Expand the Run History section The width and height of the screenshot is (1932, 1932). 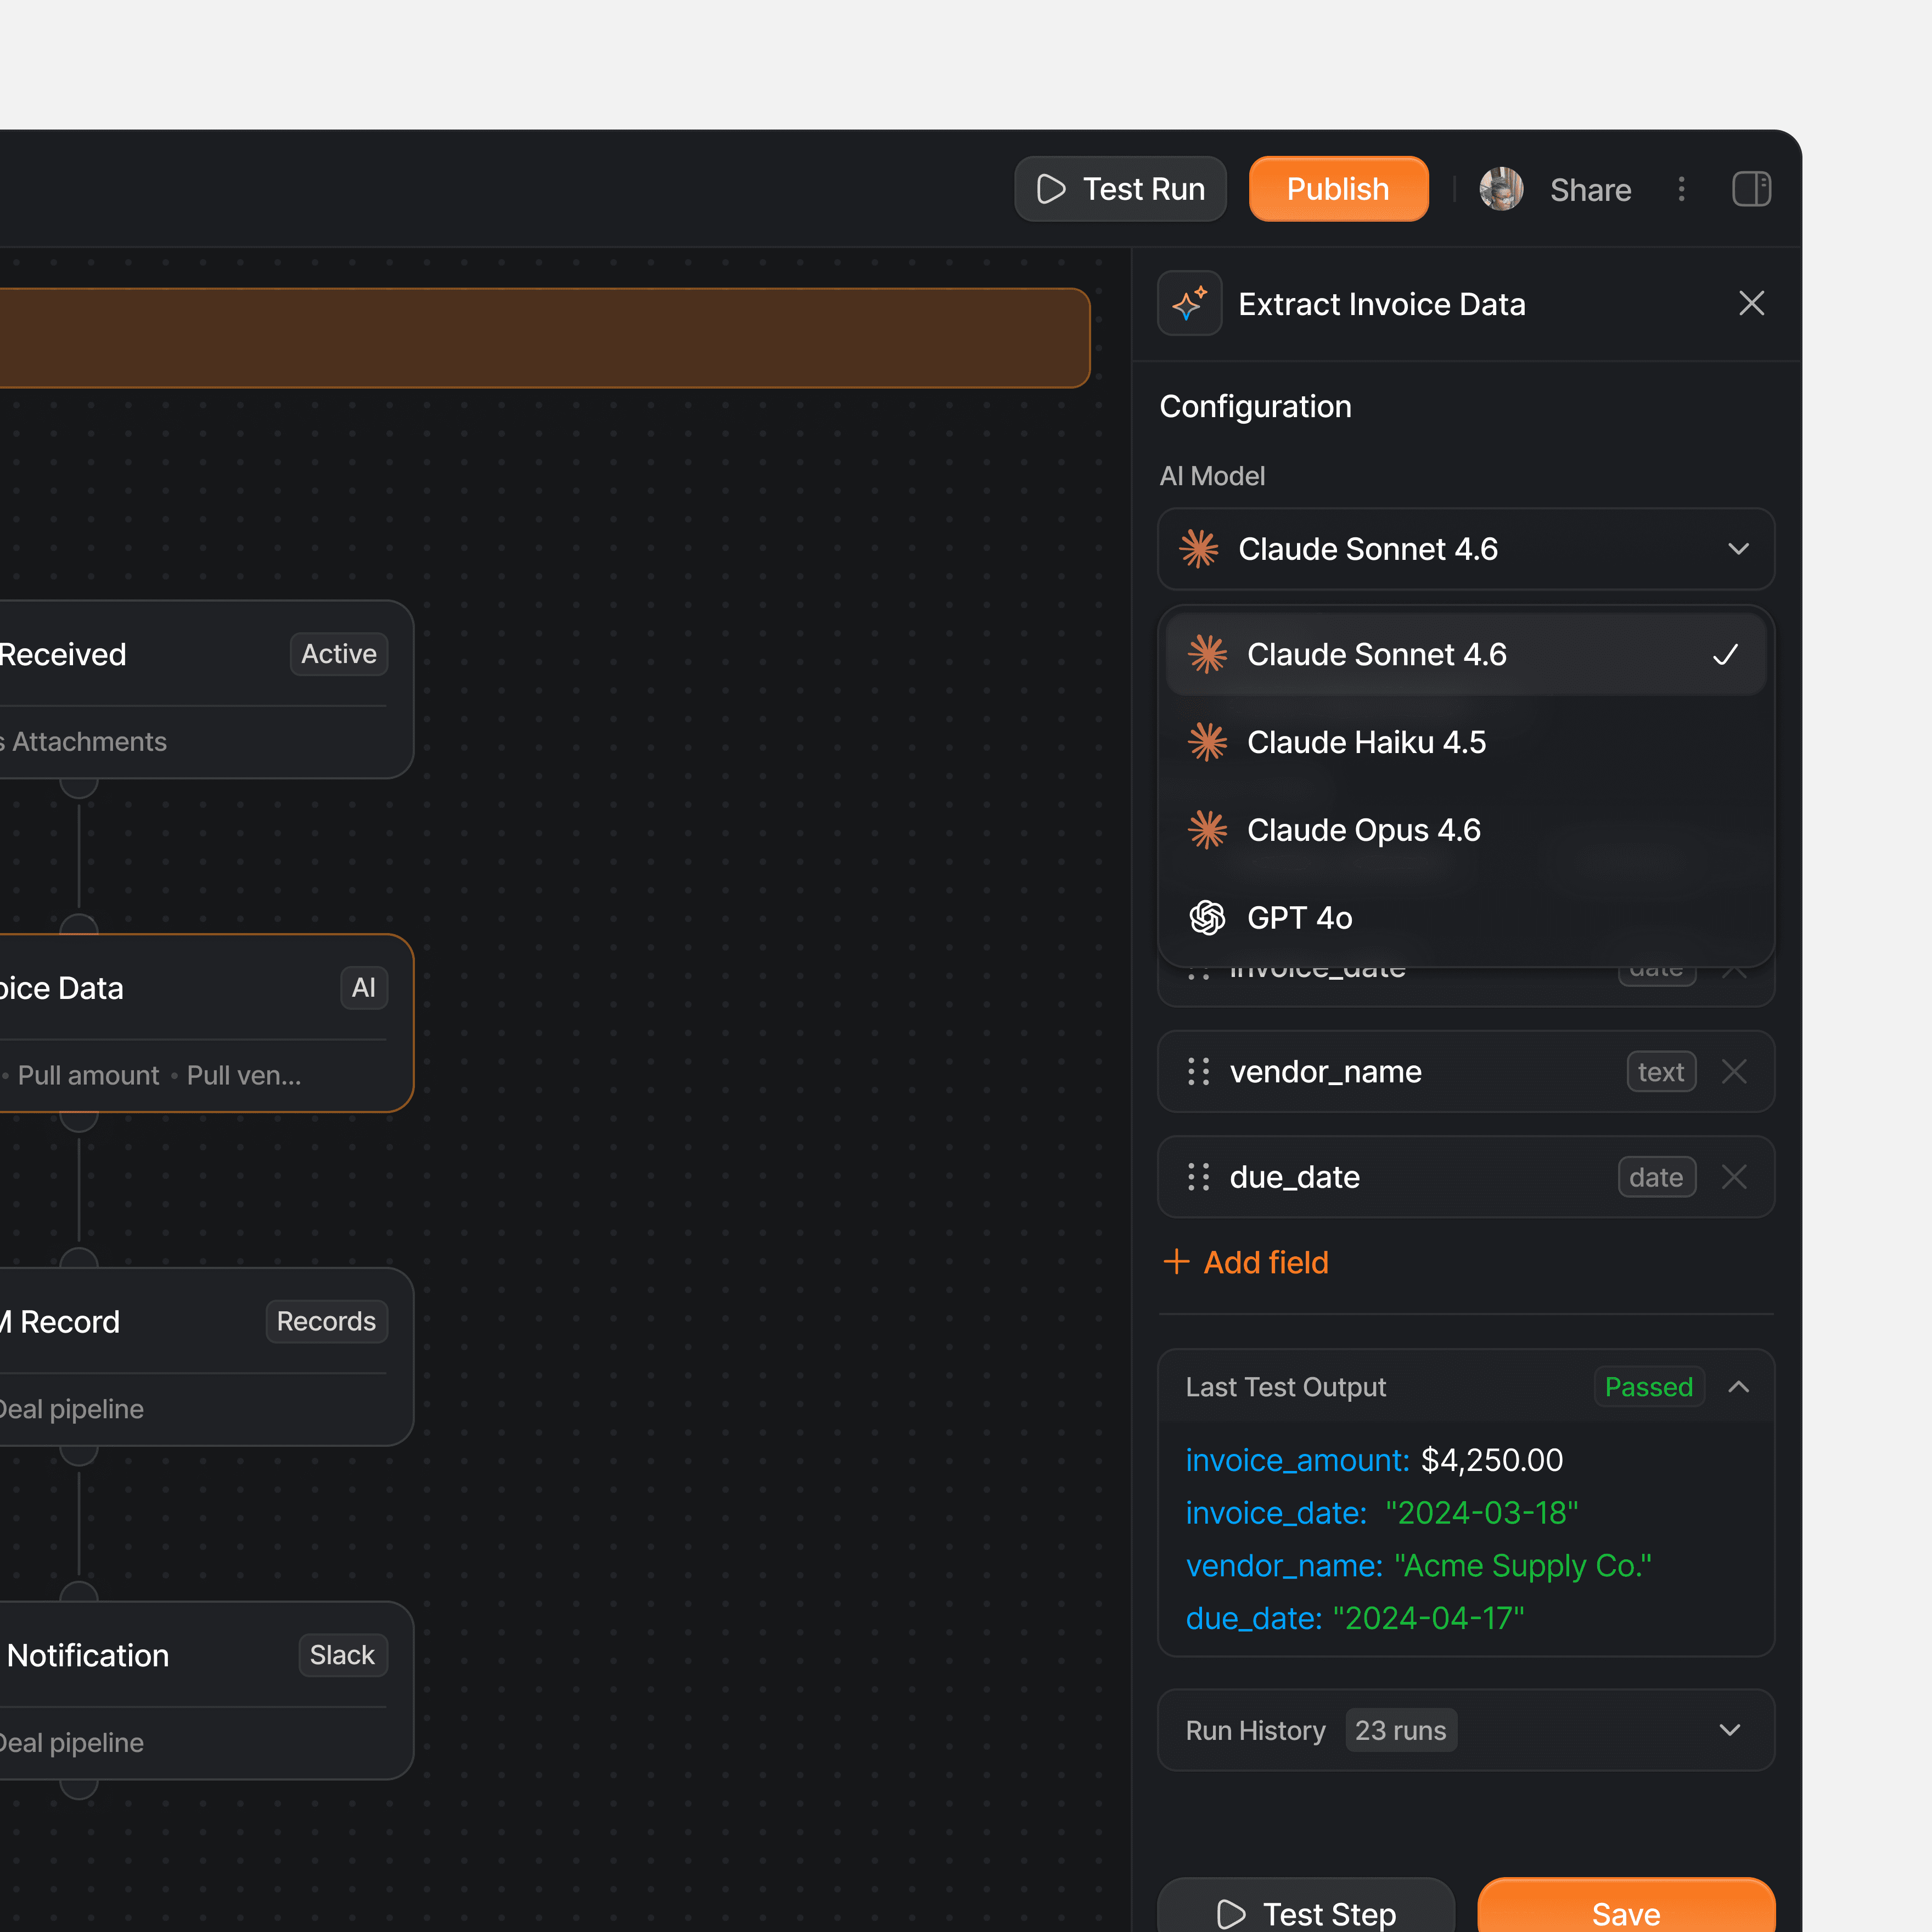1729,1730
